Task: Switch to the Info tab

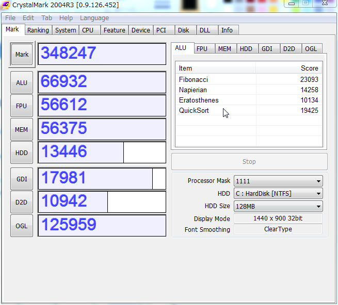Action: pyautogui.click(x=229, y=30)
